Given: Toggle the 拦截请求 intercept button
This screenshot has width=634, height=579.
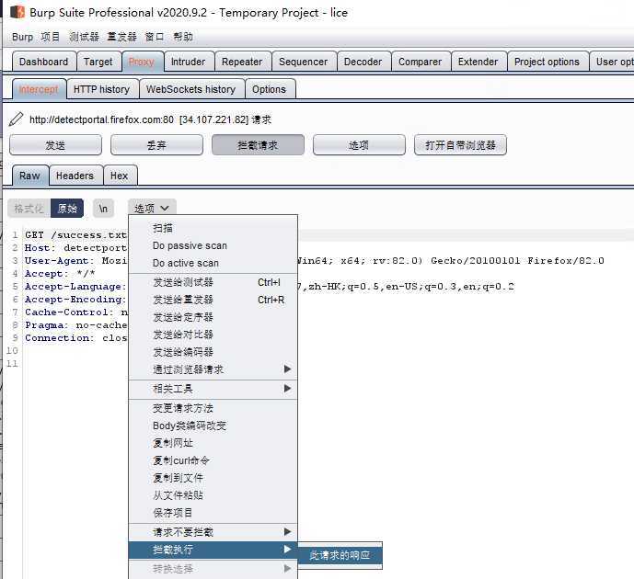Looking at the screenshot, I should [x=258, y=145].
